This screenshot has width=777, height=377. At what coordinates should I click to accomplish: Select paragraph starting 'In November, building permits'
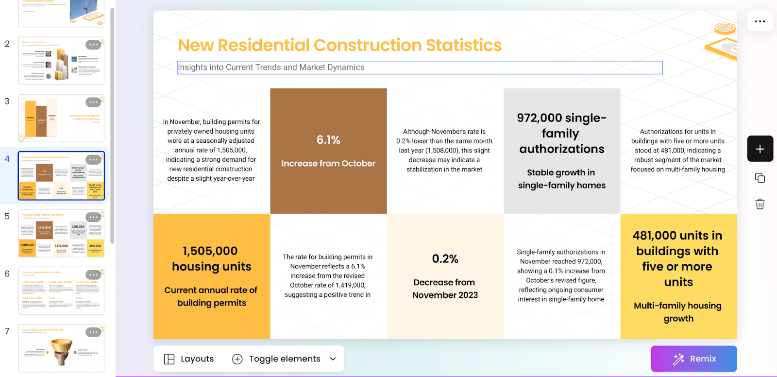211,150
